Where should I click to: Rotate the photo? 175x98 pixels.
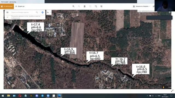[x=96, y=6]
